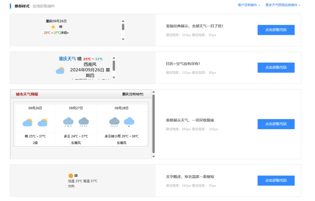Screen dimensions: 315x201
Task: Click scroll-down arrow of the first widget preview
Action: pyautogui.click(x=123, y=39)
